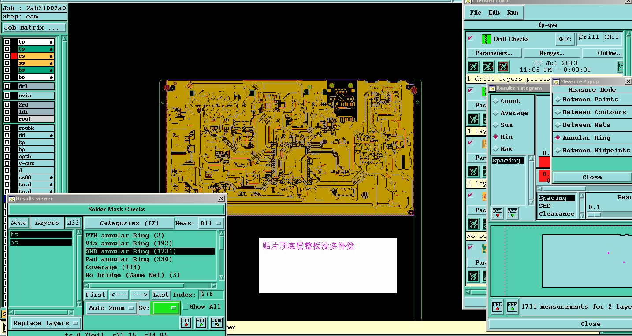Select Between Contours measure mode
Image resolution: width=632 pixels, height=336 pixels.
[592, 112]
